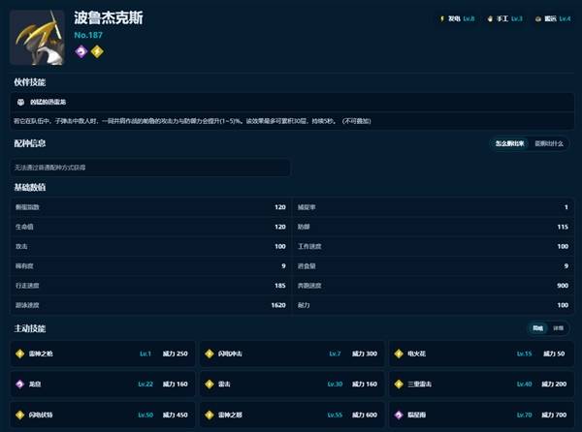Click the 攻击 row value 100

click(x=280, y=246)
